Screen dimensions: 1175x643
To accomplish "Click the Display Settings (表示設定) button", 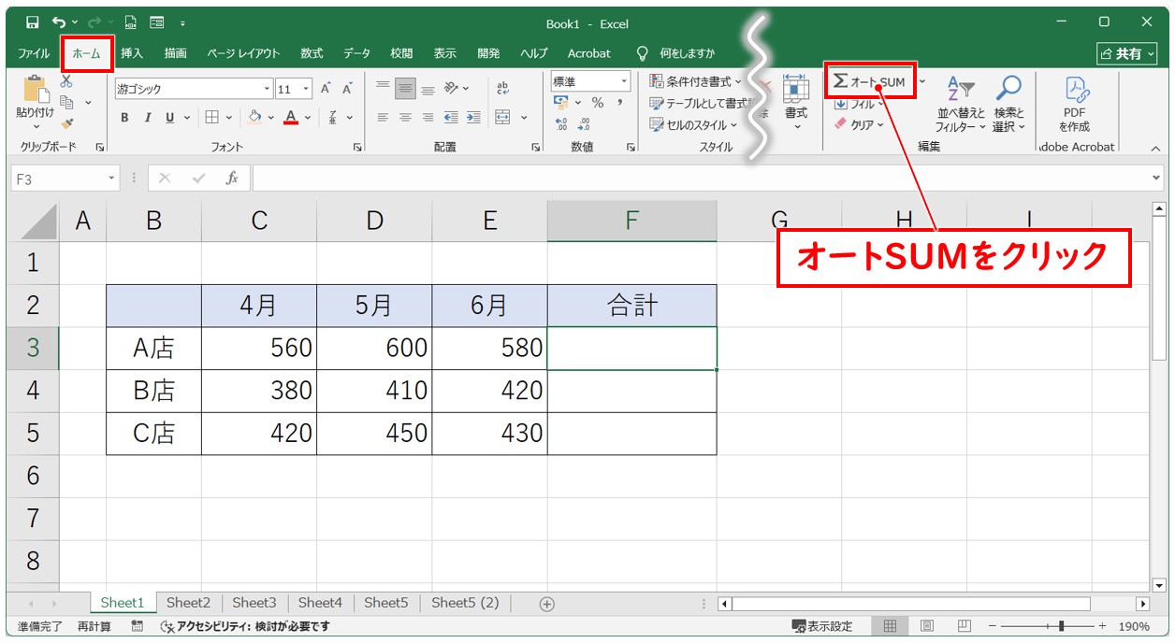I will 822,626.
